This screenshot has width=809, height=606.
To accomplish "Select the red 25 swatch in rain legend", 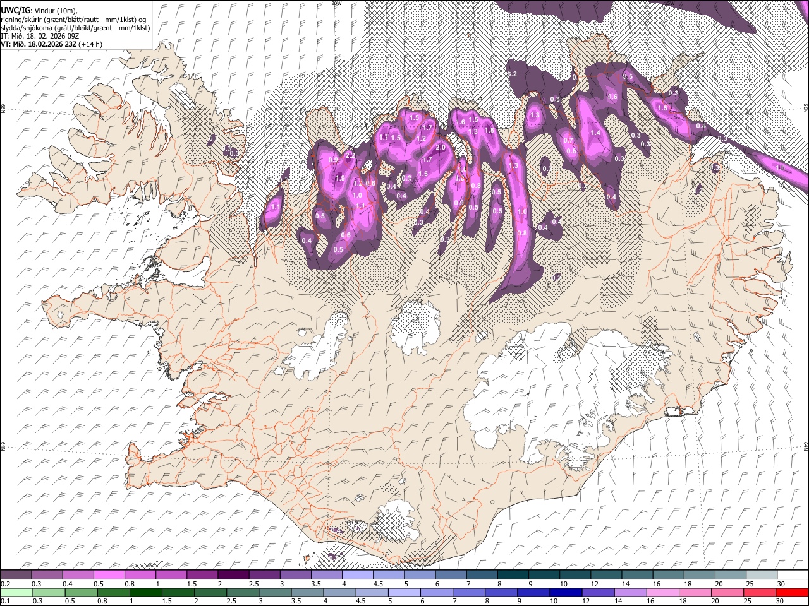I will click(x=760, y=592).
